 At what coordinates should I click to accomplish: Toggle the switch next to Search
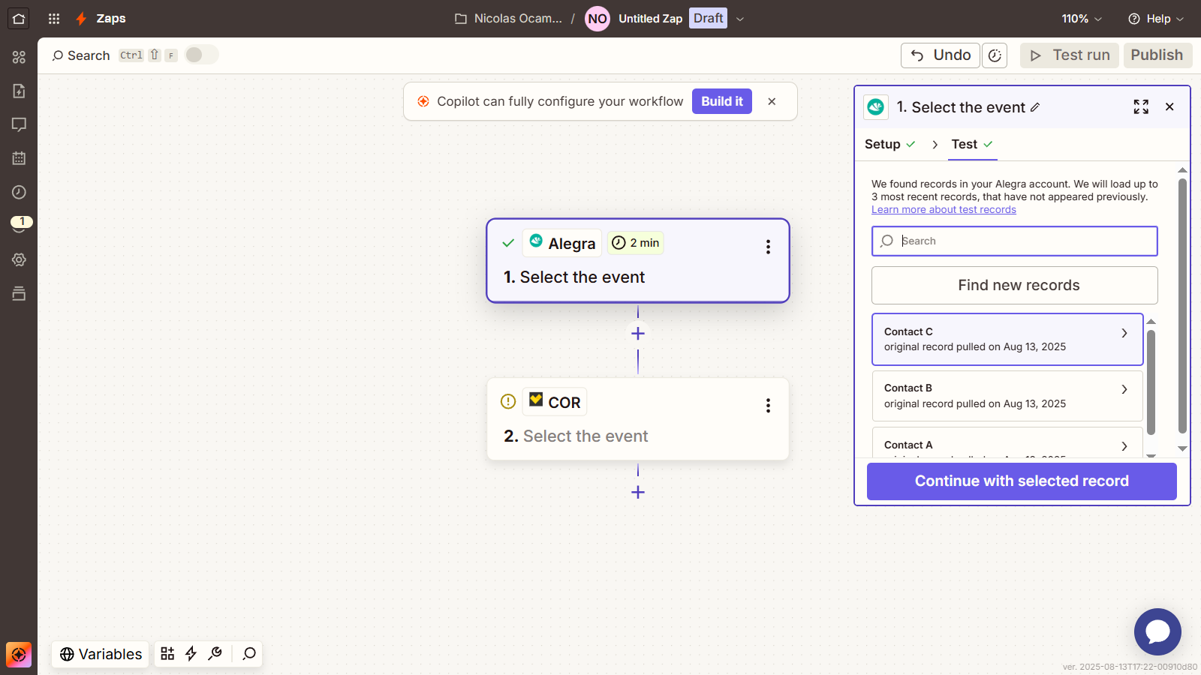201,55
